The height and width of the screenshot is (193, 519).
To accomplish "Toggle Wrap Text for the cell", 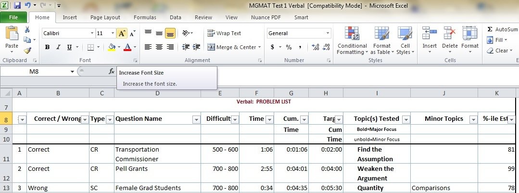I will coord(225,33).
